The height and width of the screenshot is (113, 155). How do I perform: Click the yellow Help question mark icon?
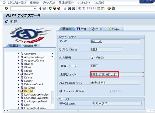coord(109,8)
